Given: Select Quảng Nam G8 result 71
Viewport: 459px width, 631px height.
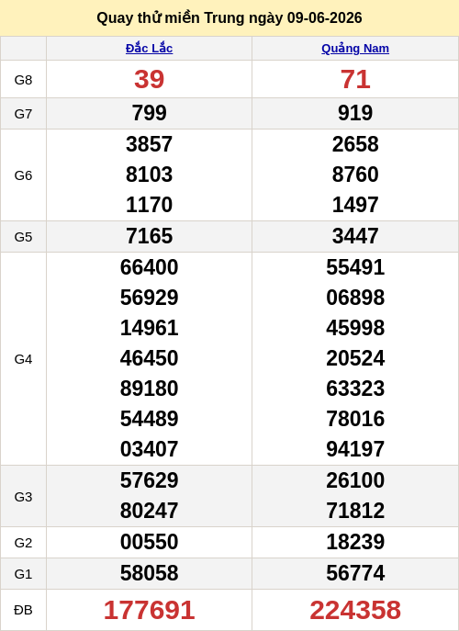Looking at the screenshot, I should pos(355,79).
